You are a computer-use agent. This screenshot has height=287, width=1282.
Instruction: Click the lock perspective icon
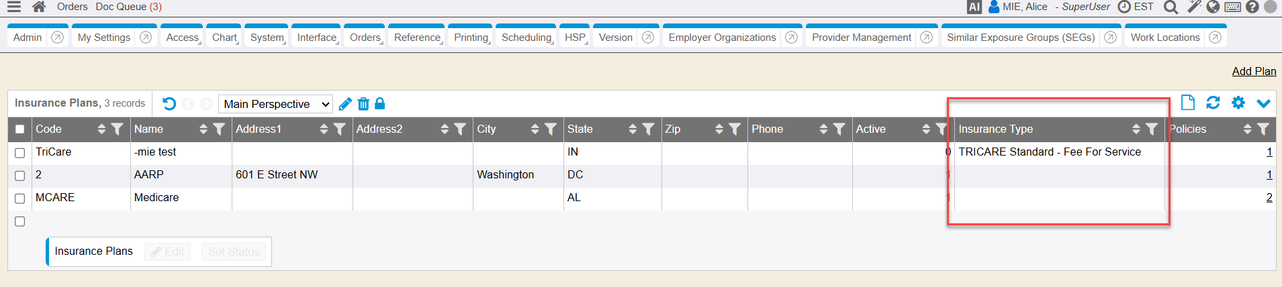coord(379,104)
